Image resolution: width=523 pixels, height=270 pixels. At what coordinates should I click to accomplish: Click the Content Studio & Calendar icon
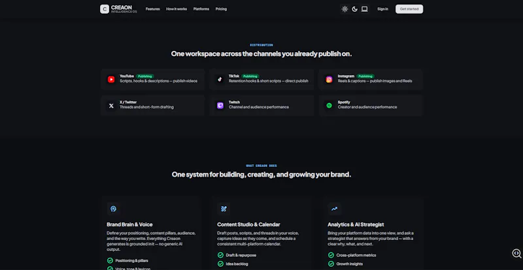pos(224,209)
